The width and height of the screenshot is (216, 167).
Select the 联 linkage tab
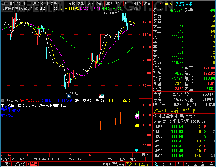click(x=187, y=164)
